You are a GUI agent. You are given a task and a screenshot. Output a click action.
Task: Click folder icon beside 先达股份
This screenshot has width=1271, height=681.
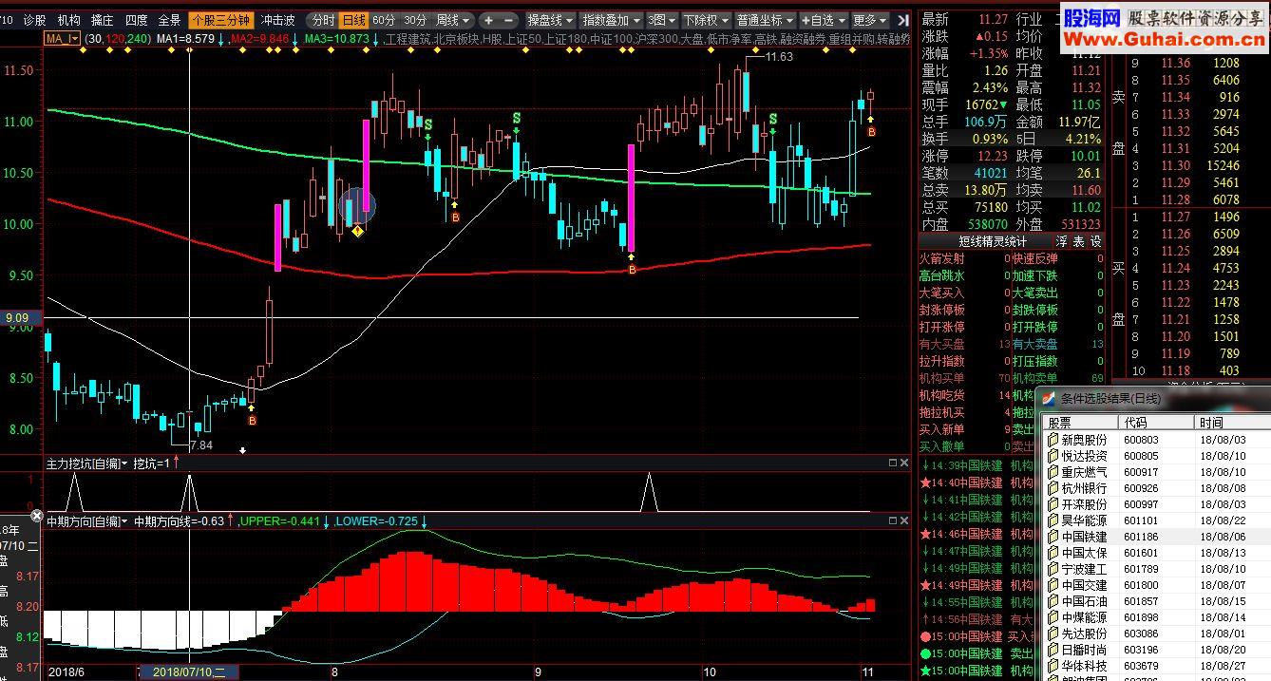pos(1053,634)
